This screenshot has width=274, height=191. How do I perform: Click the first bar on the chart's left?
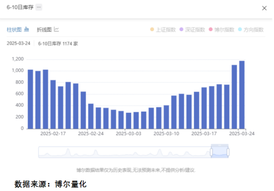coord(31,100)
